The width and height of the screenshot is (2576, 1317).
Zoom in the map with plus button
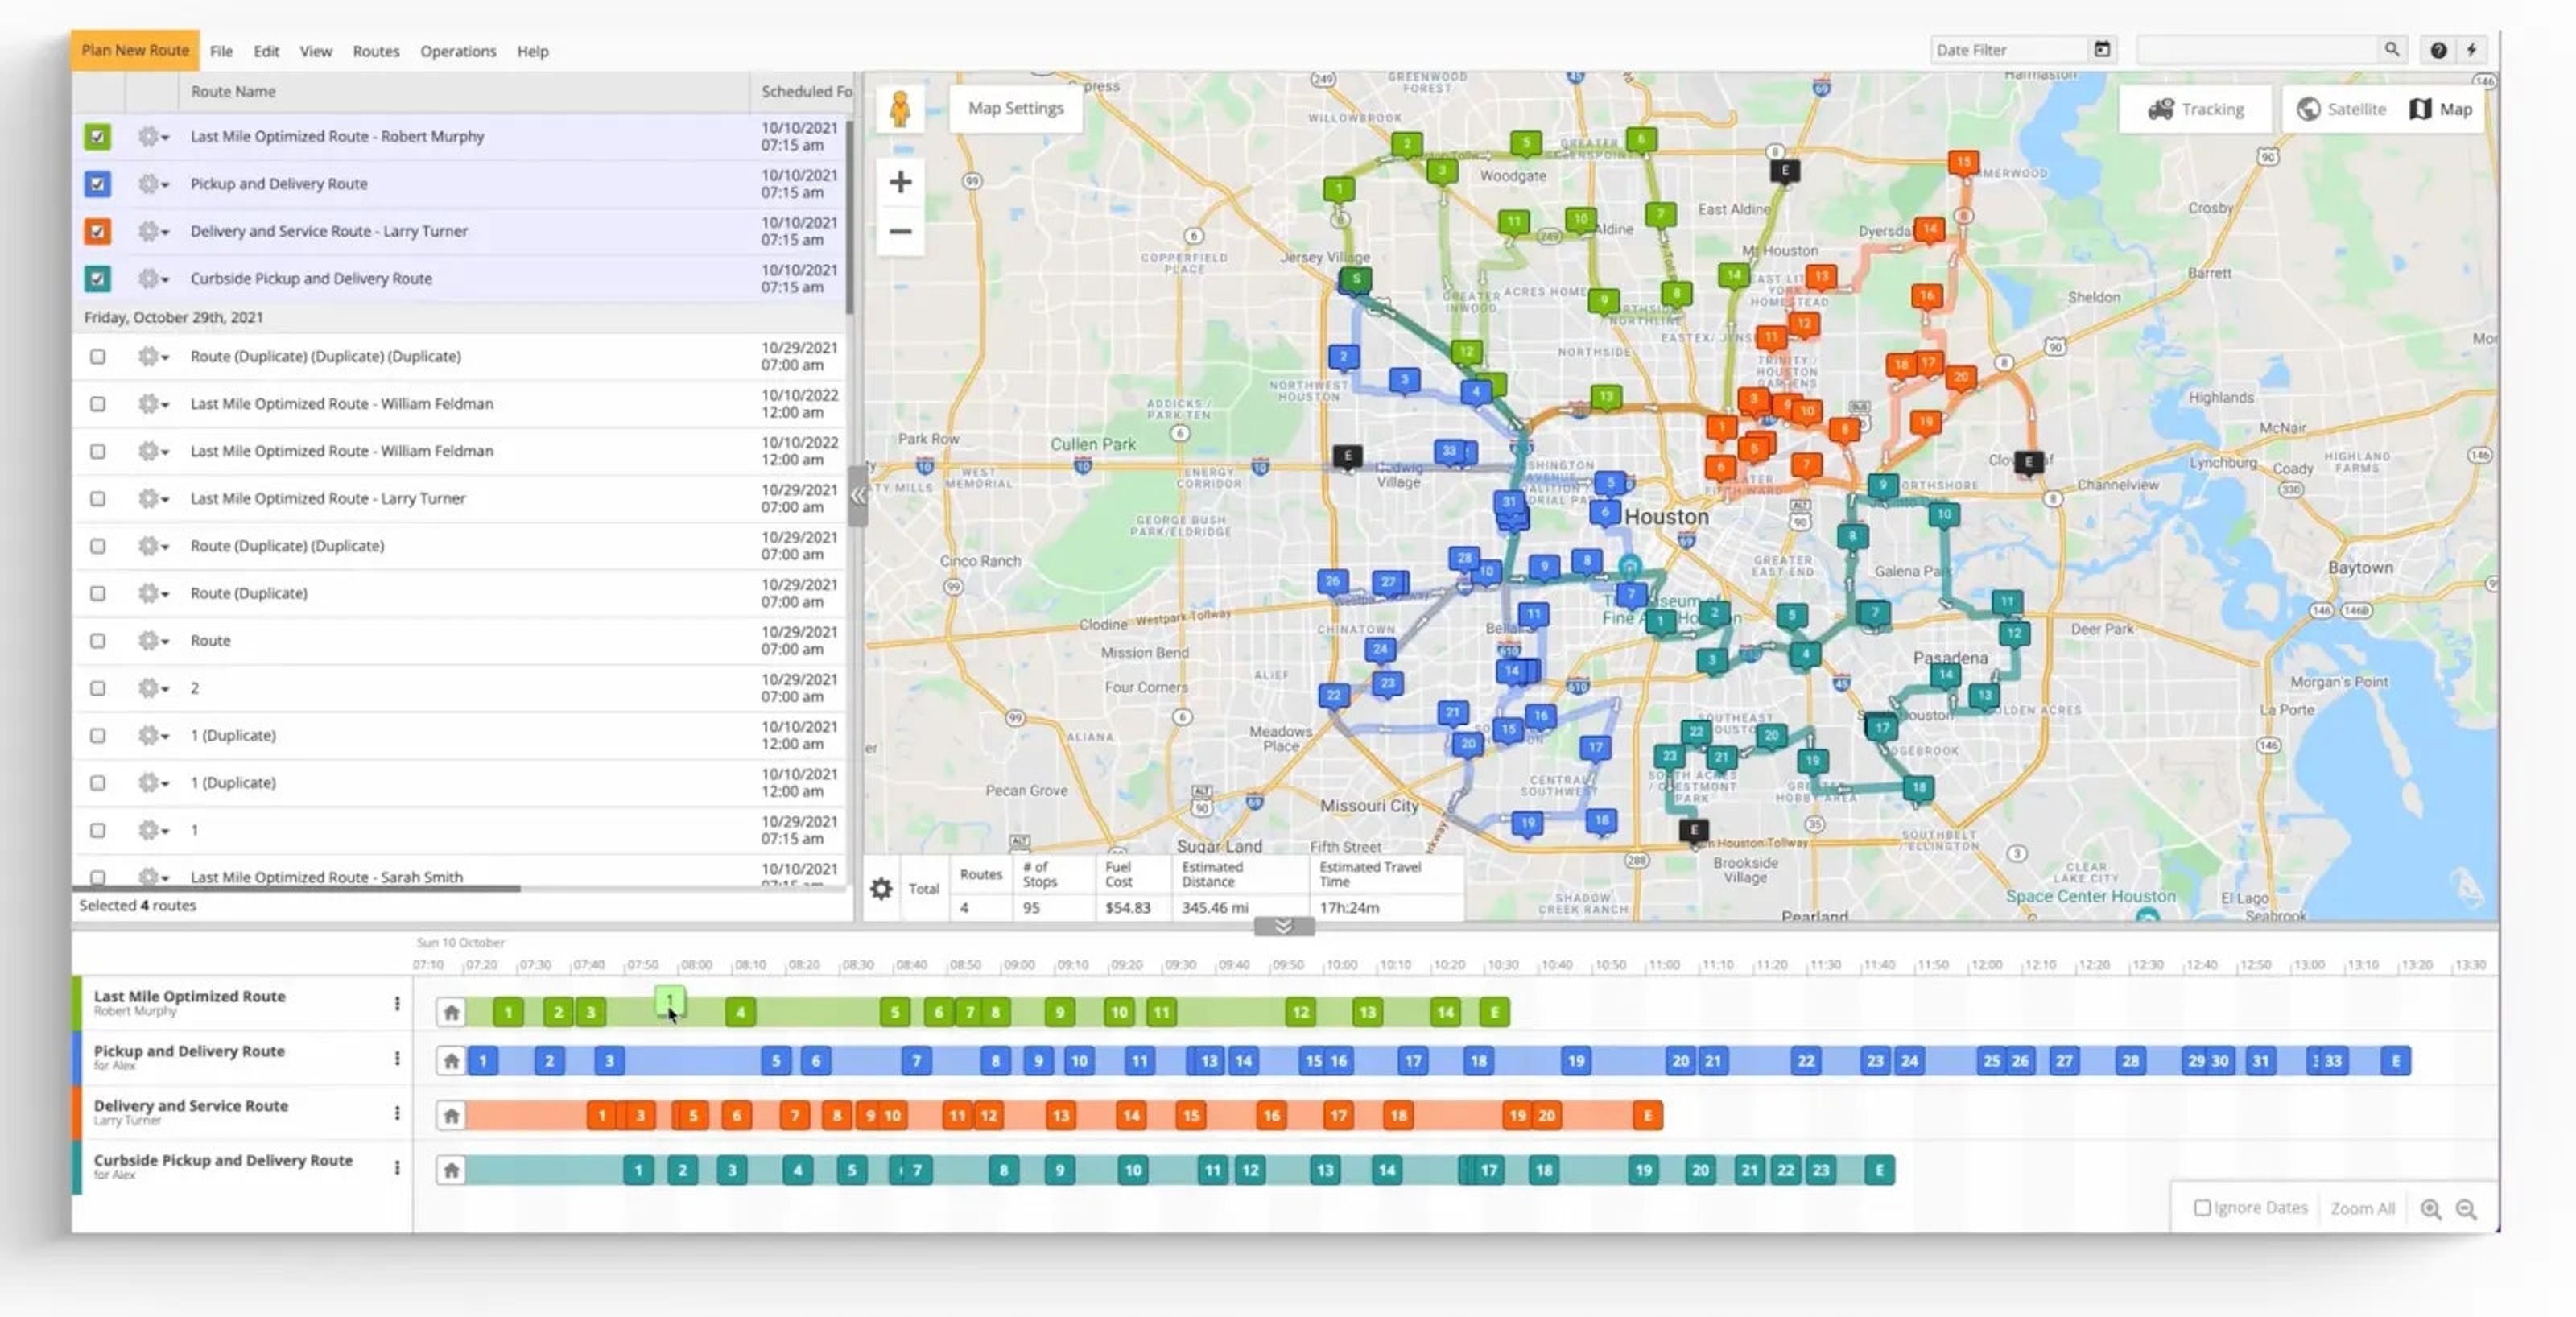coord(900,182)
